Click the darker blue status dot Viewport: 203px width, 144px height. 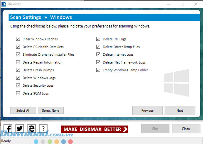63,142
